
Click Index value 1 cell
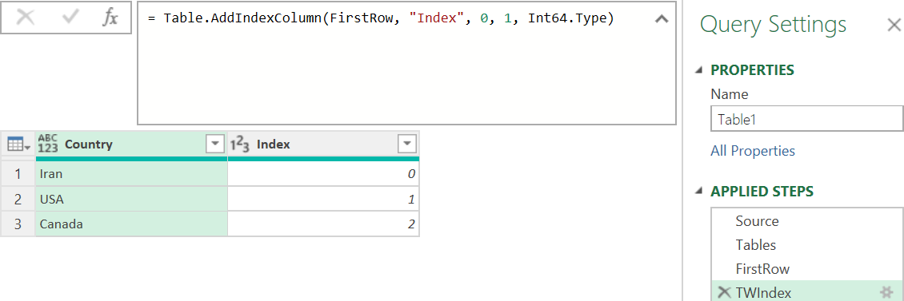(x=323, y=199)
